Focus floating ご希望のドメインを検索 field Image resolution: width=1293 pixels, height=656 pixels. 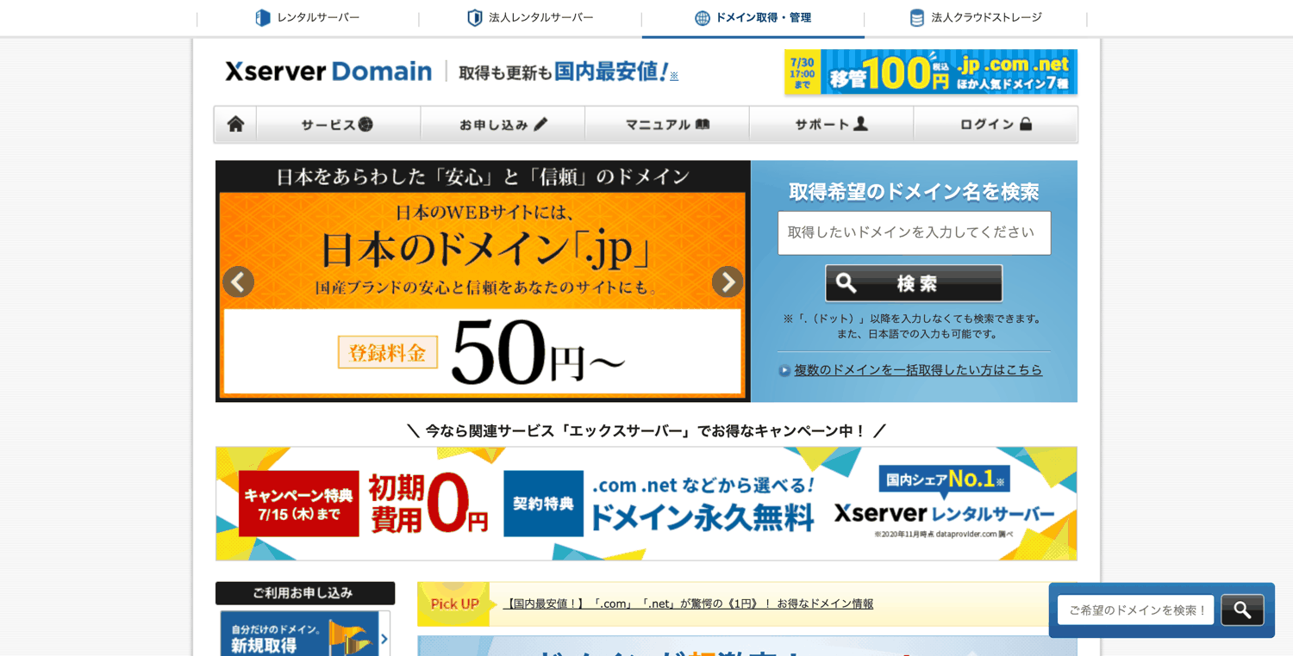[1135, 610]
